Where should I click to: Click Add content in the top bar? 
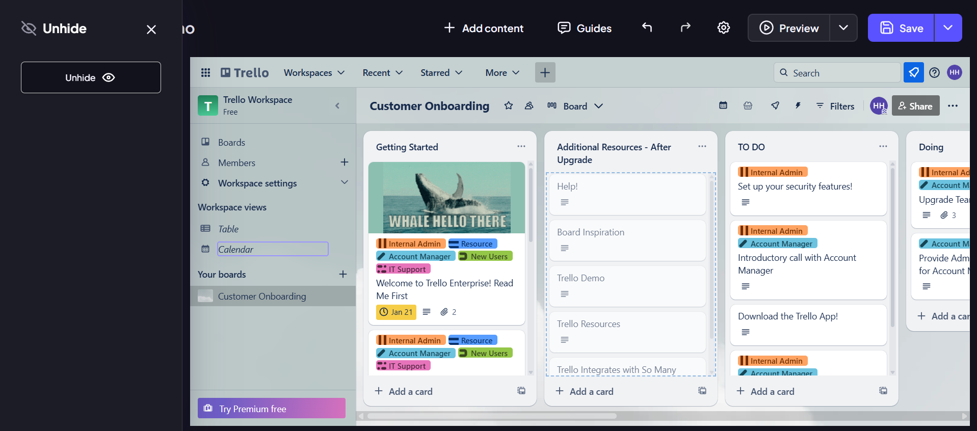point(484,28)
